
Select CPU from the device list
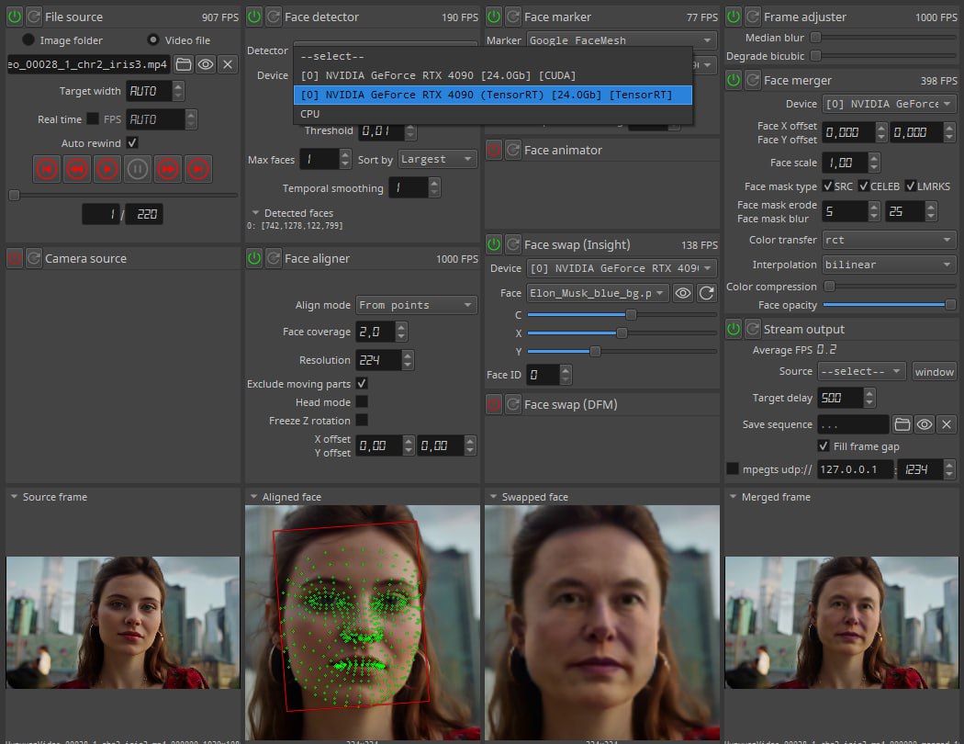[x=310, y=114]
